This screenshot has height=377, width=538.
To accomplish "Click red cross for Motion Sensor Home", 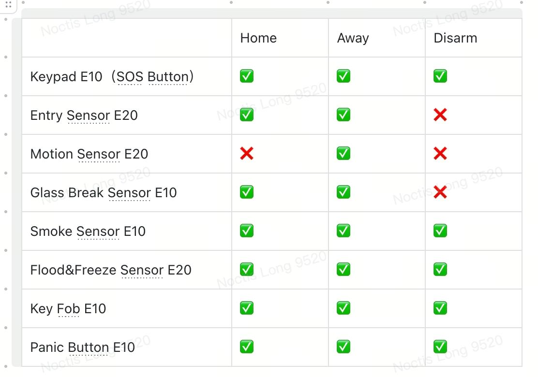I will tap(247, 154).
